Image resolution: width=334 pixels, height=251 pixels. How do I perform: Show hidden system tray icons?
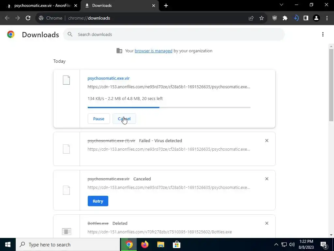pos(276,244)
